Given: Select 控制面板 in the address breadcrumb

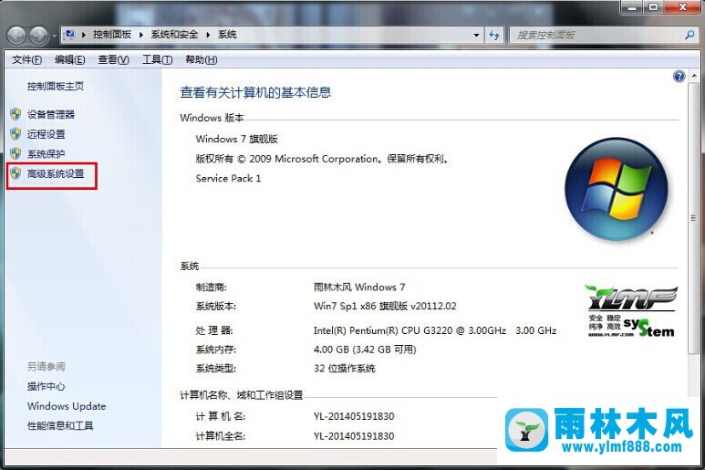Looking at the screenshot, I should point(112,35).
